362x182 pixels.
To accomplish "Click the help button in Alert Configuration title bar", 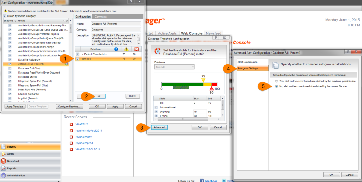I will point(131,2).
